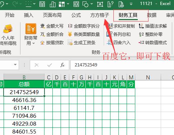Click the 元 header cell
This screenshot has width=174, height=135.
[114, 84]
